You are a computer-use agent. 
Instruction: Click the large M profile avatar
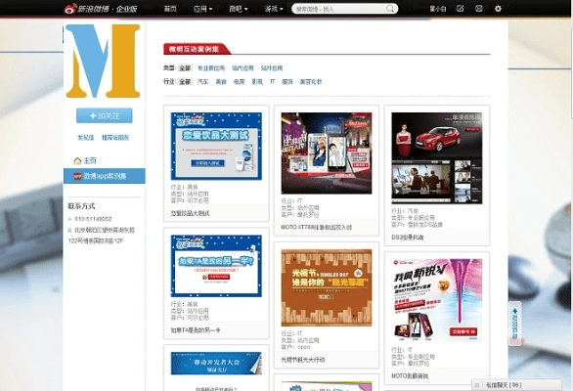pos(103,61)
